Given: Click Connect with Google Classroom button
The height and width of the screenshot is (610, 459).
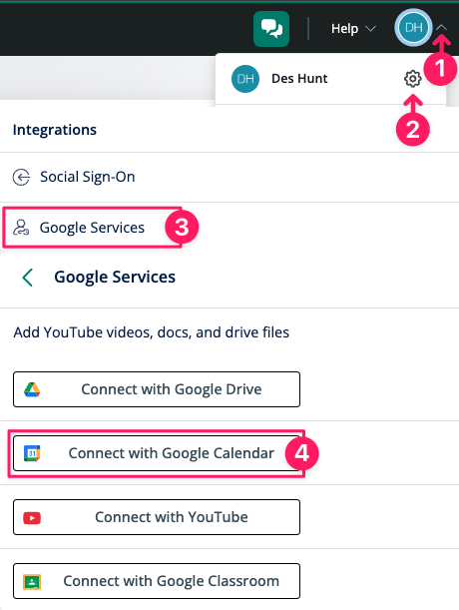Looking at the screenshot, I should [157, 581].
